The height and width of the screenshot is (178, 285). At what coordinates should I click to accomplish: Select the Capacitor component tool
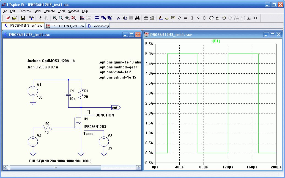click(x=186, y=18)
